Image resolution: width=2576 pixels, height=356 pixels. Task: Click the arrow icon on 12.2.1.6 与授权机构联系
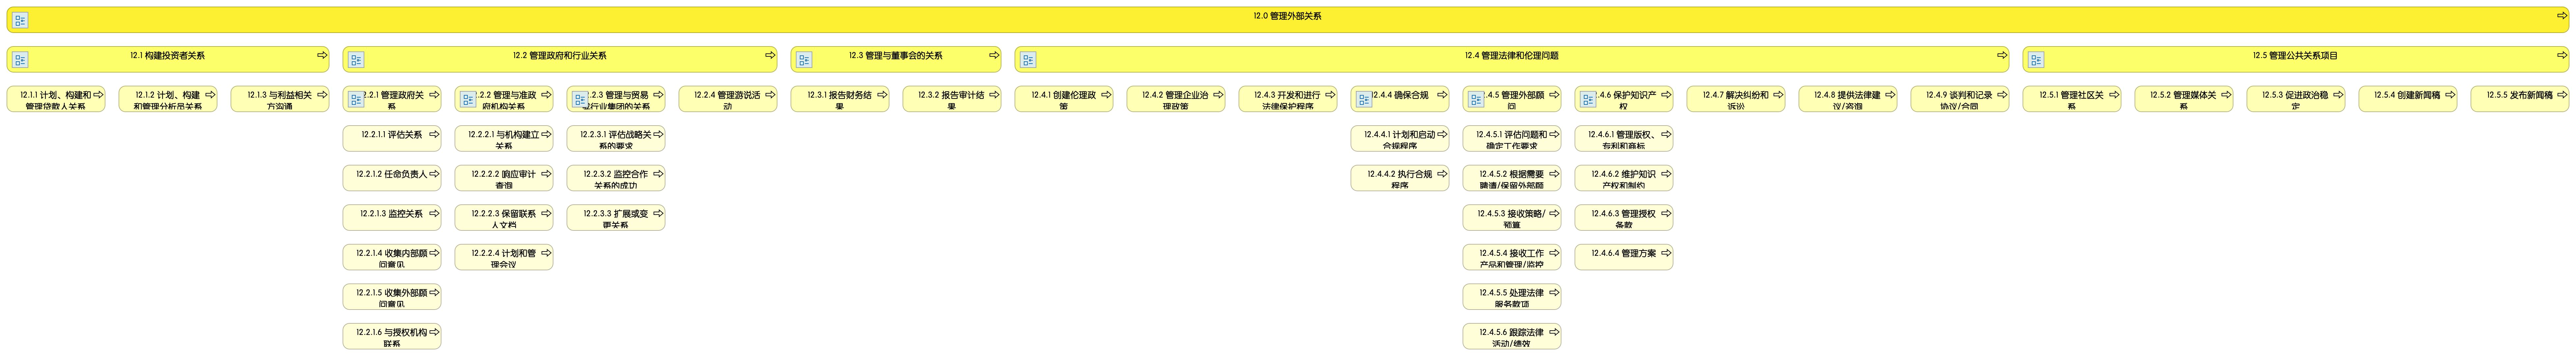point(434,332)
